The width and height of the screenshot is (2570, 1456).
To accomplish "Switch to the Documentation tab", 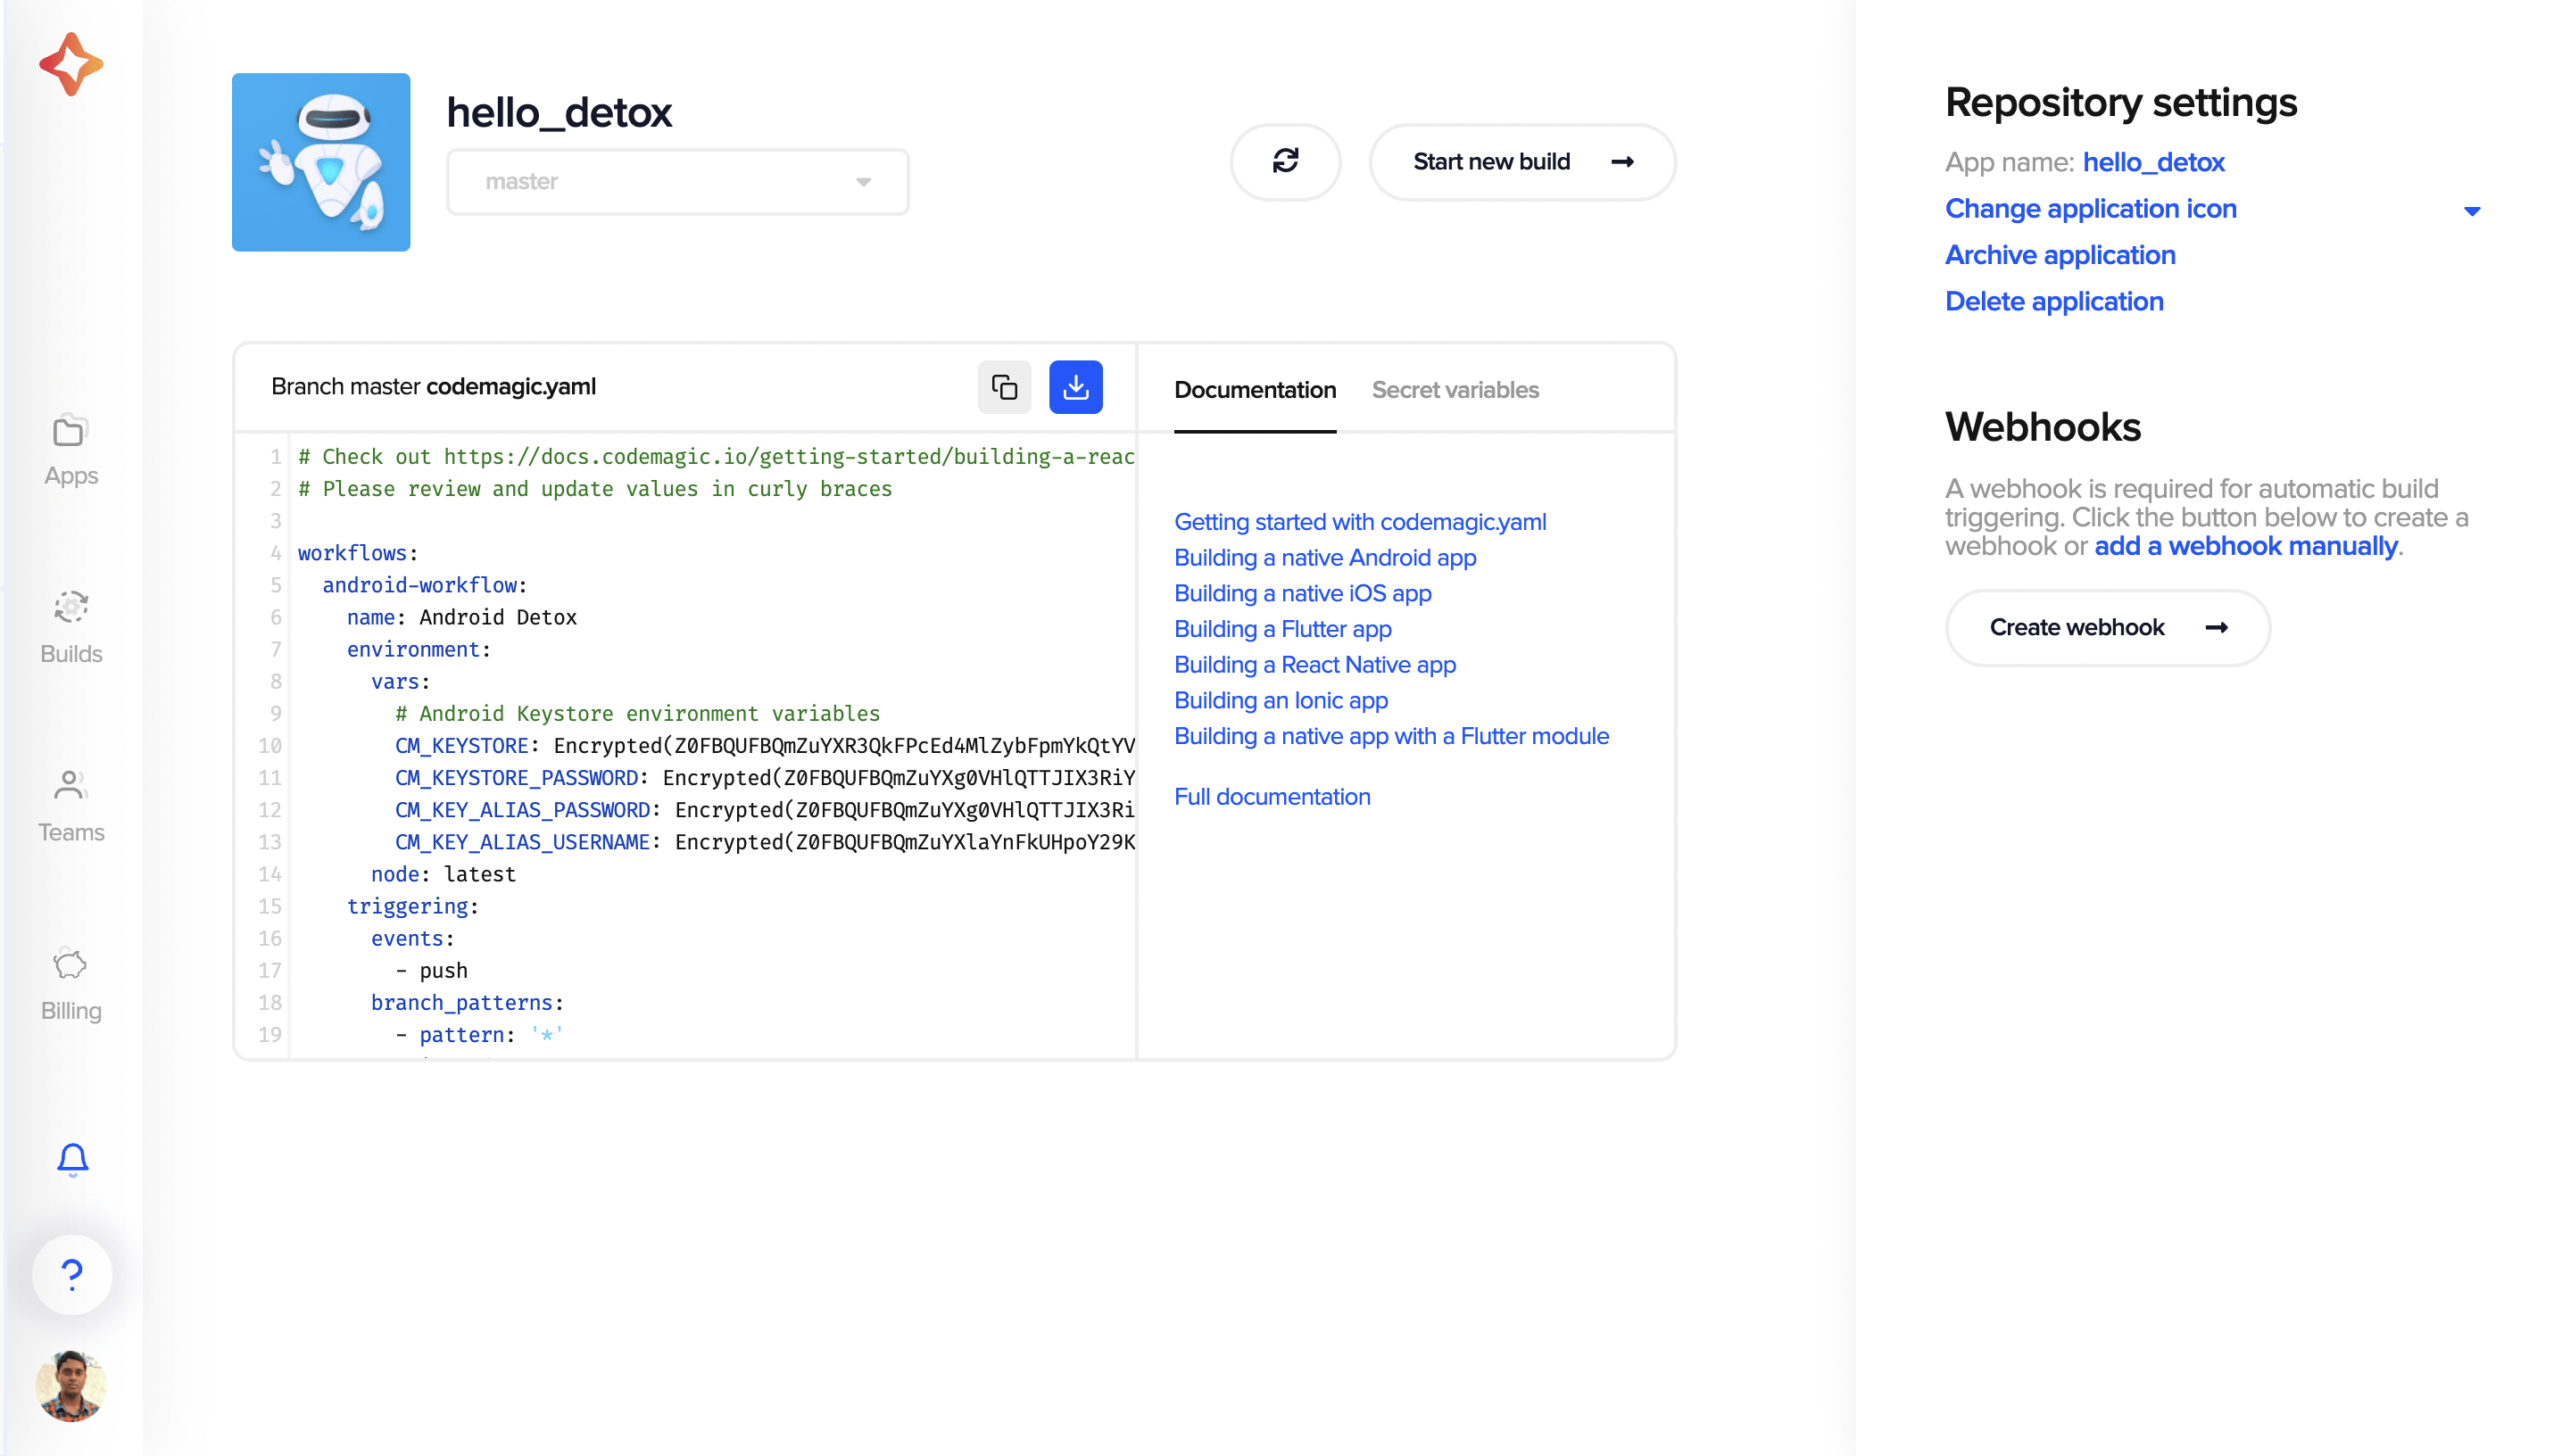I will tap(1255, 390).
